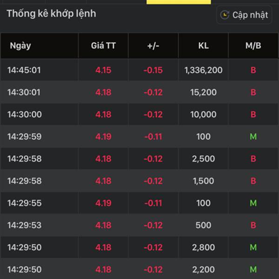The image size is (279, 279).
Task: Select the 10,000 volume entry
Action: [x=203, y=114]
